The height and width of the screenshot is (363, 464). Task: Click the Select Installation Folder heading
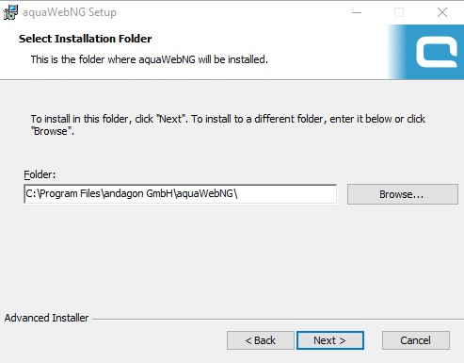pos(86,39)
